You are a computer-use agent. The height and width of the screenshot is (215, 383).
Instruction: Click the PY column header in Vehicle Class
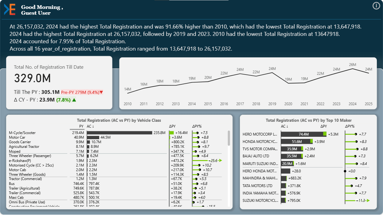tap(81, 126)
